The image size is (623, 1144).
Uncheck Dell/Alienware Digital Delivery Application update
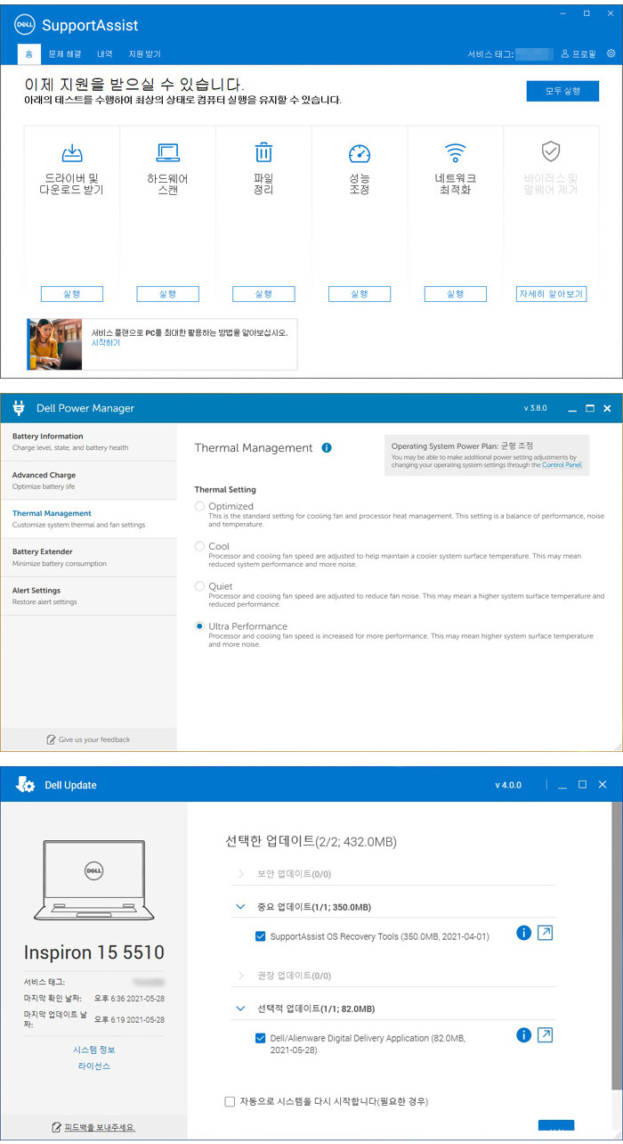[260, 1038]
